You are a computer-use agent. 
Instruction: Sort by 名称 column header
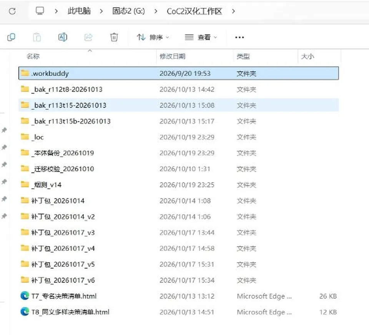coord(33,56)
